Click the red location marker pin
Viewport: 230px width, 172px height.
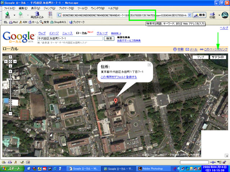pyautogui.click(x=116, y=101)
